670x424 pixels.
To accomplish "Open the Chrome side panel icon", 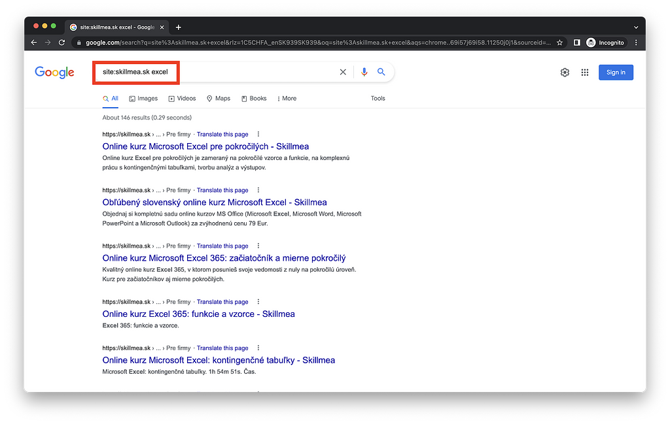I will pos(576,42).
